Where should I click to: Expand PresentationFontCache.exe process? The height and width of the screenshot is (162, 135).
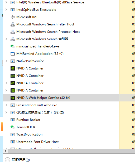pos(6,105)
